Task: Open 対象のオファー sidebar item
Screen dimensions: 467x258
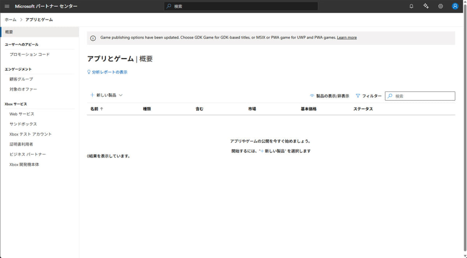Action: (23, 89)
